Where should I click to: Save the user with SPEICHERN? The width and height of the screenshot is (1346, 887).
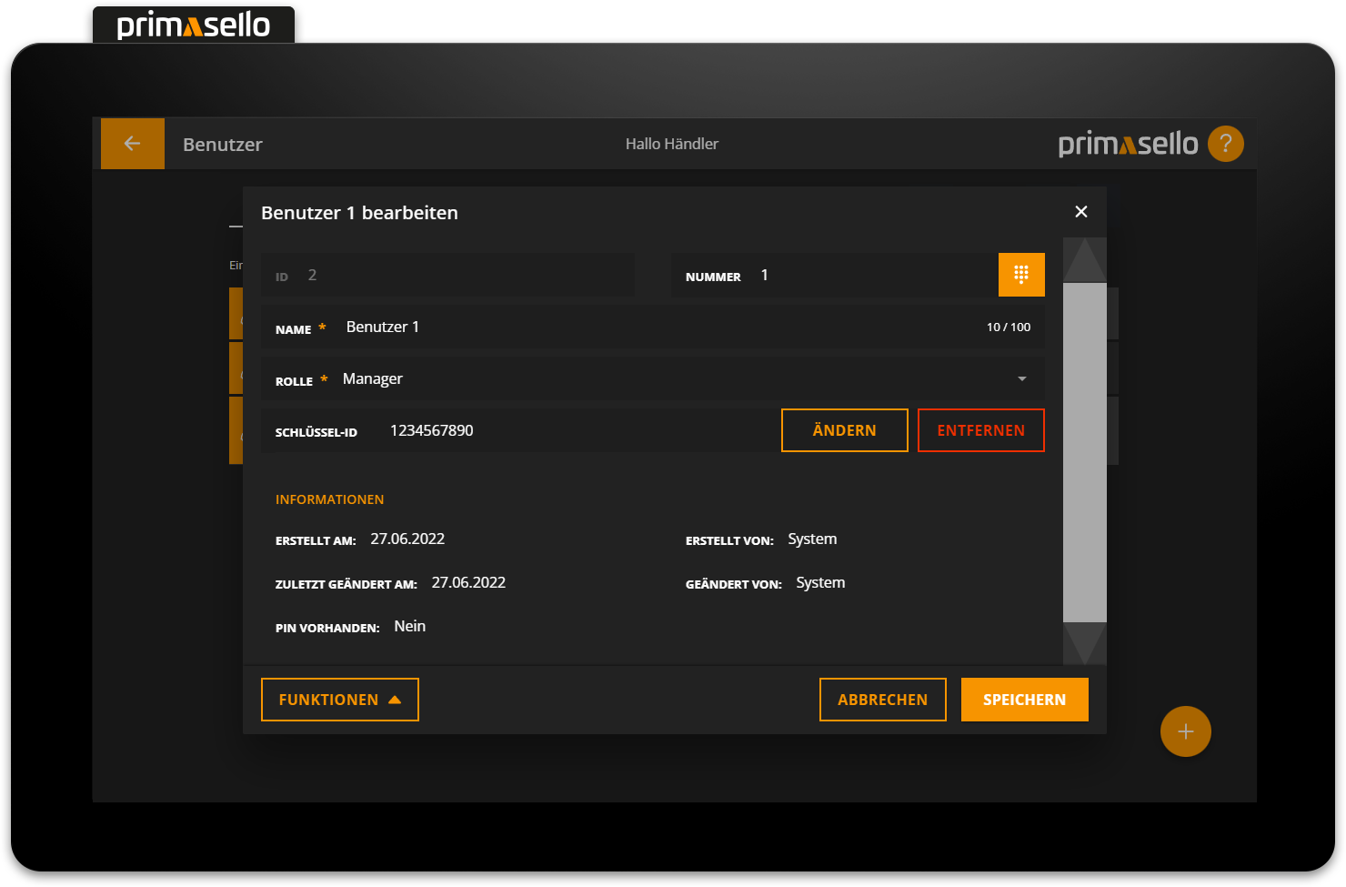point(1024,699)
